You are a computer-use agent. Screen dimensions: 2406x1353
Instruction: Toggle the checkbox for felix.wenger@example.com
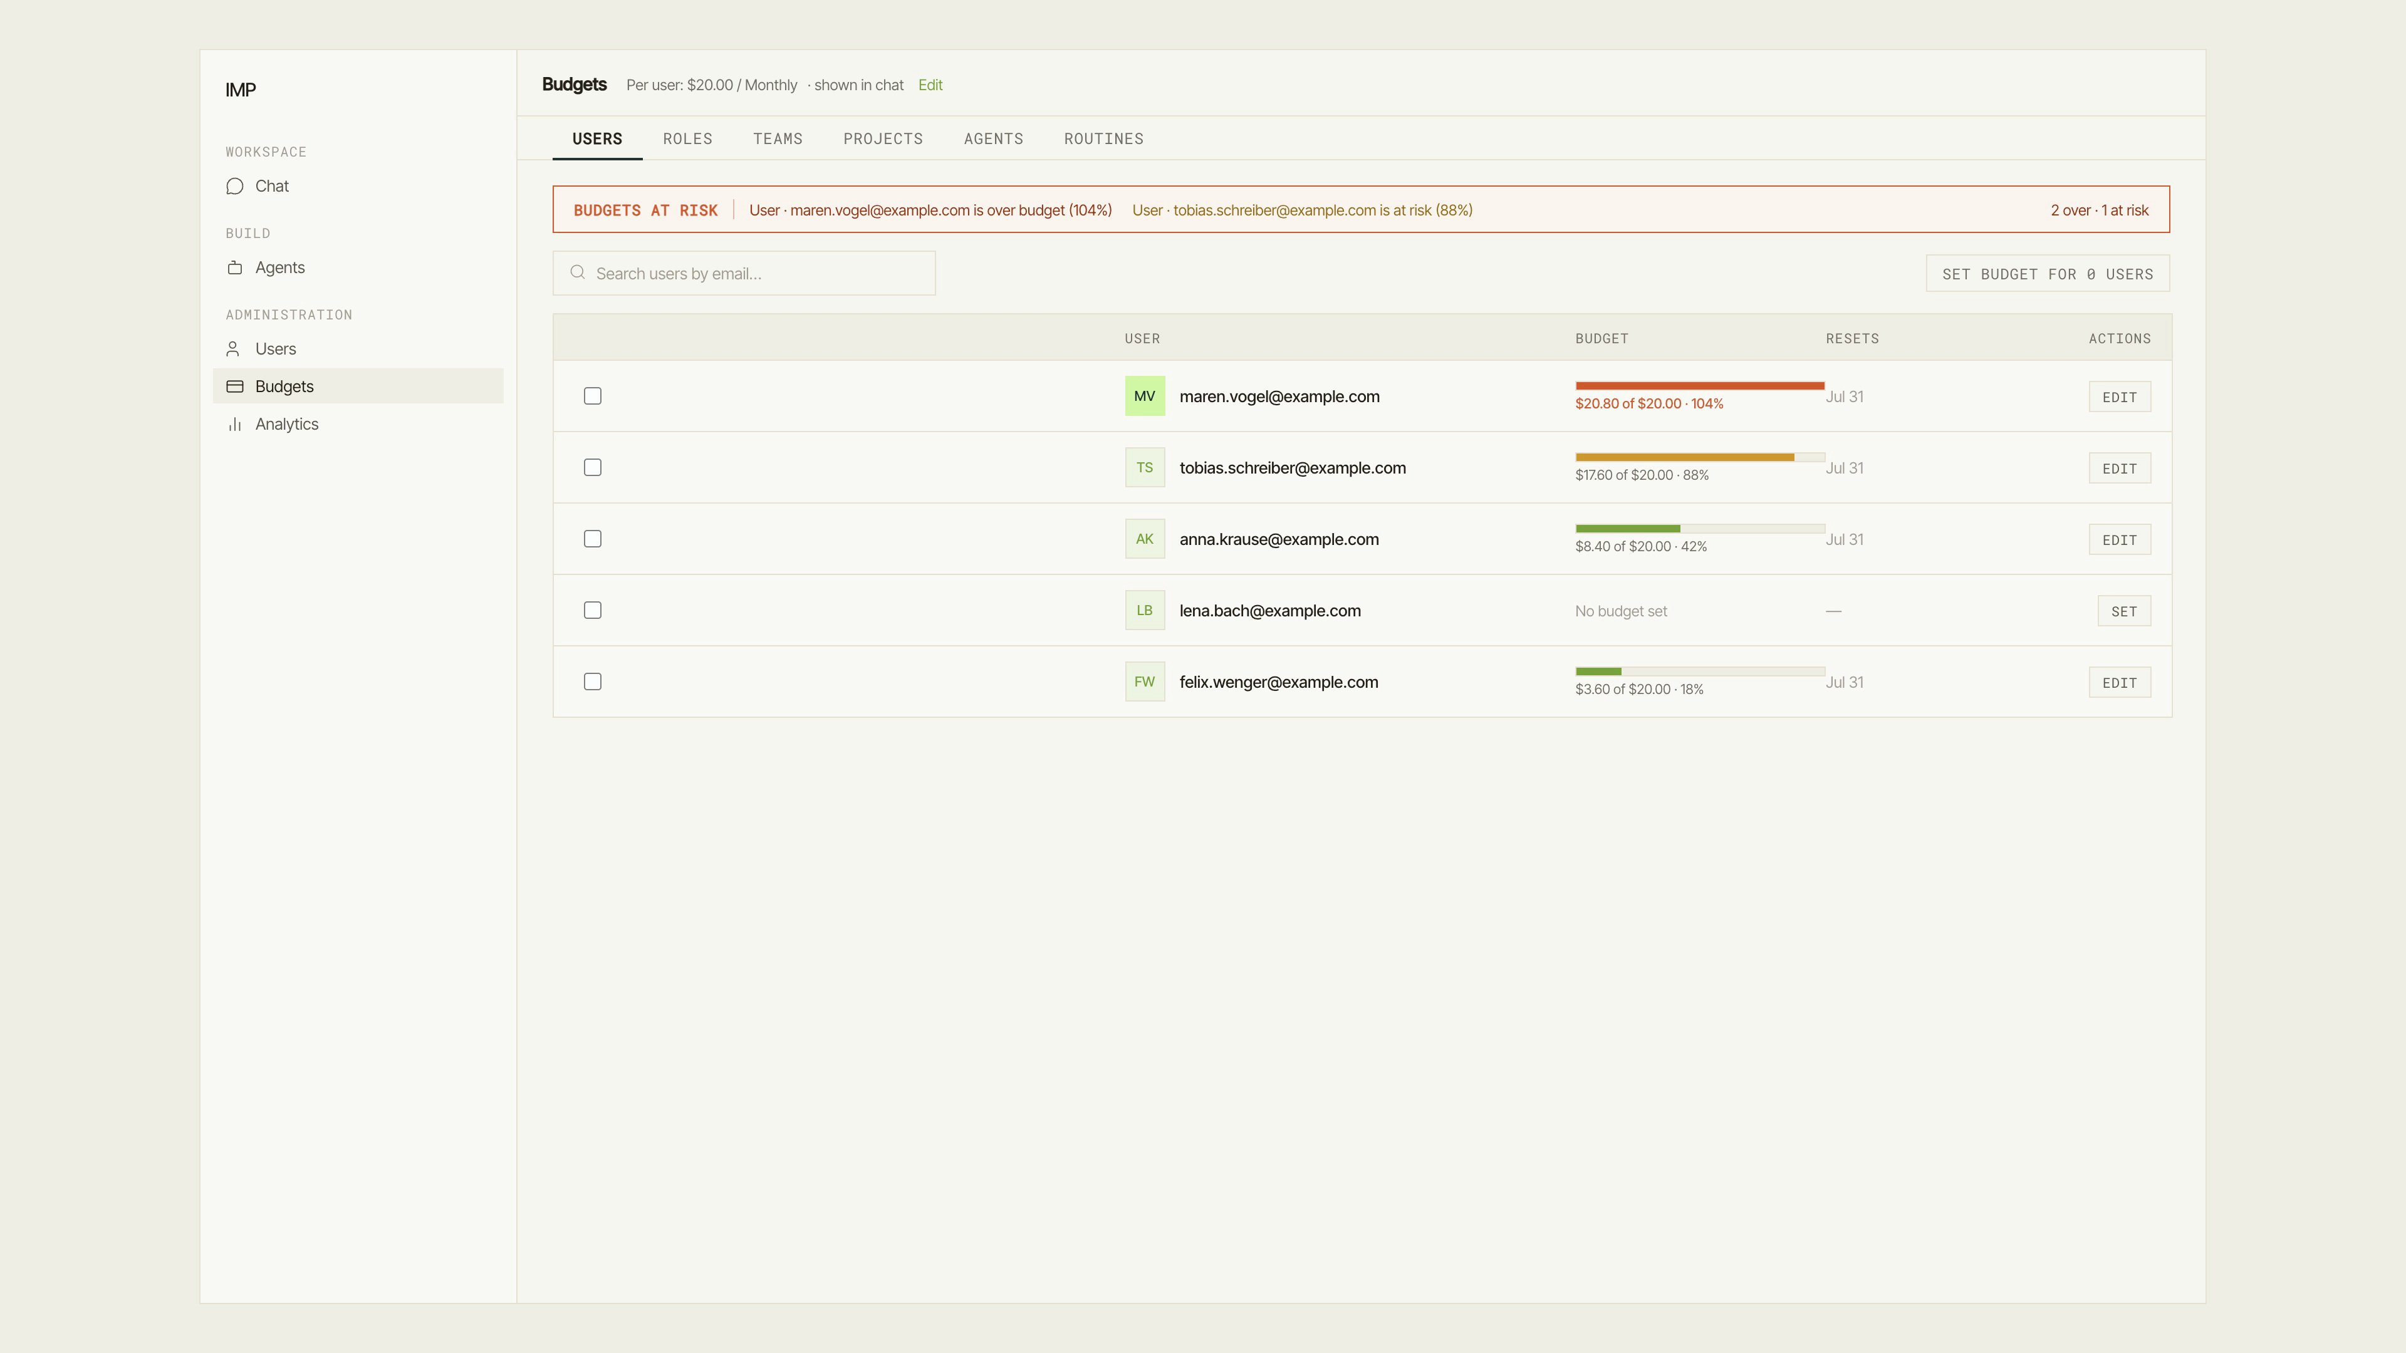pyautogui.click(x=592, y=682)
